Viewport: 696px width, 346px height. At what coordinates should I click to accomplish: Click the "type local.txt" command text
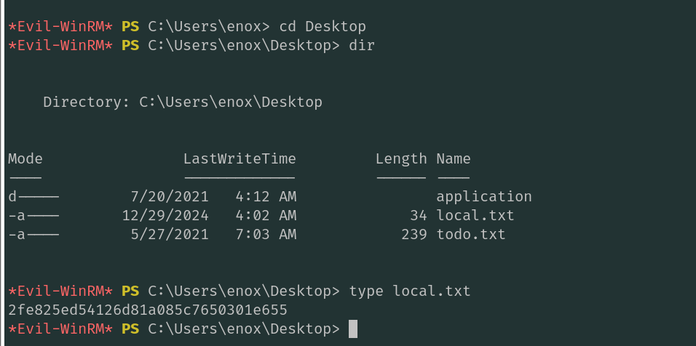click(410, 291)
